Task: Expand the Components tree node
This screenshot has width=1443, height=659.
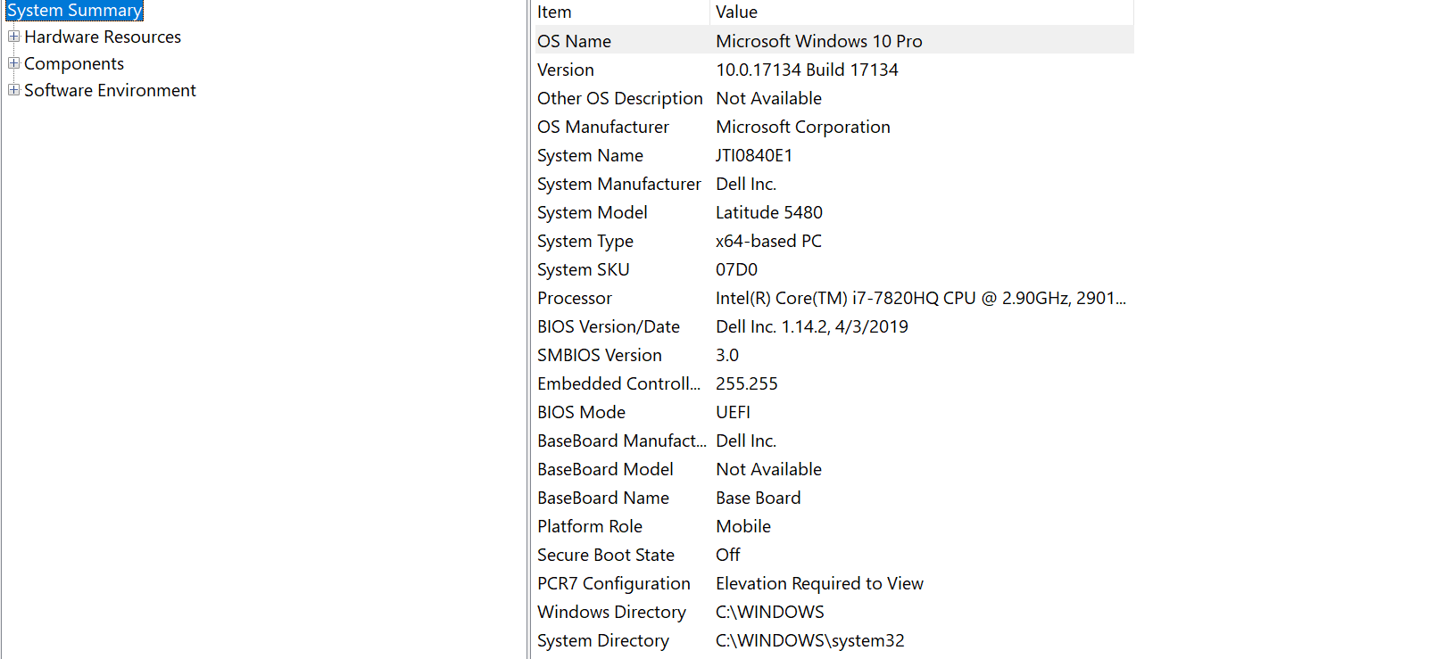Action: (x=13, y=63)
